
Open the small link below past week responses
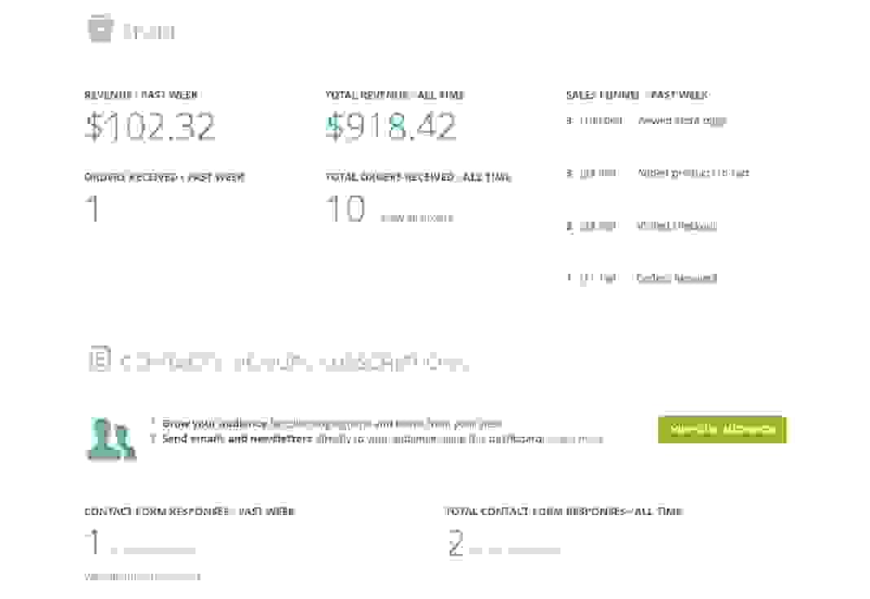[142, 577]
